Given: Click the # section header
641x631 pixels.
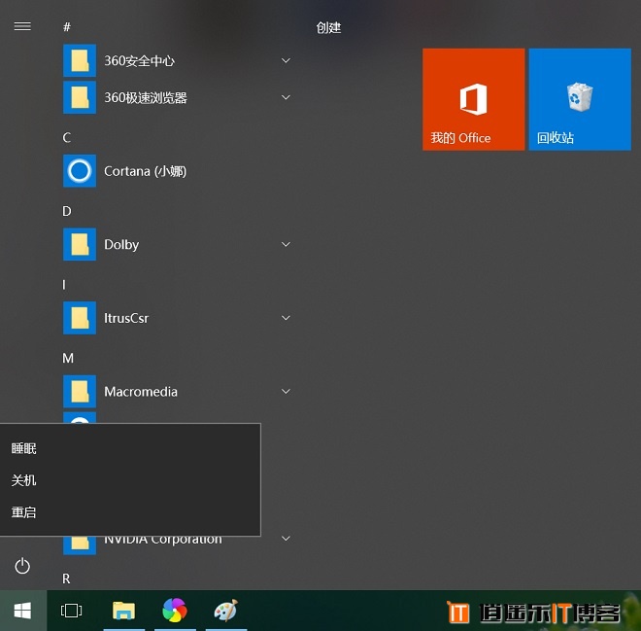Looking at the screenshot, I should [x=67, y=27].
